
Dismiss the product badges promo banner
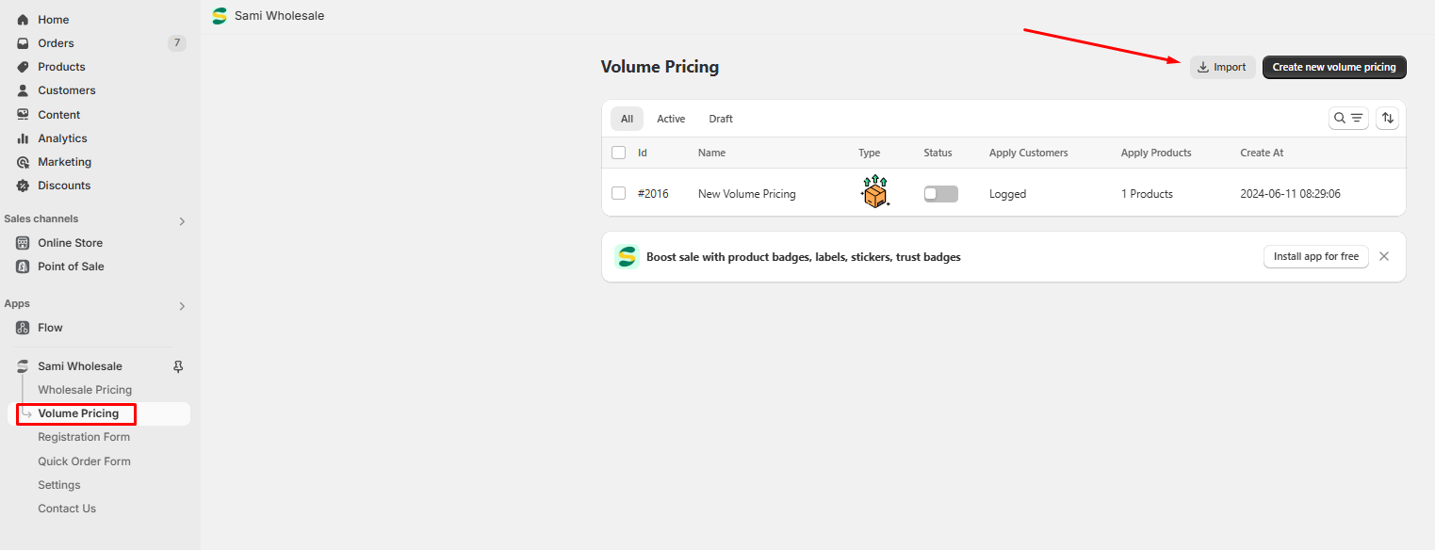(1383, 256)
